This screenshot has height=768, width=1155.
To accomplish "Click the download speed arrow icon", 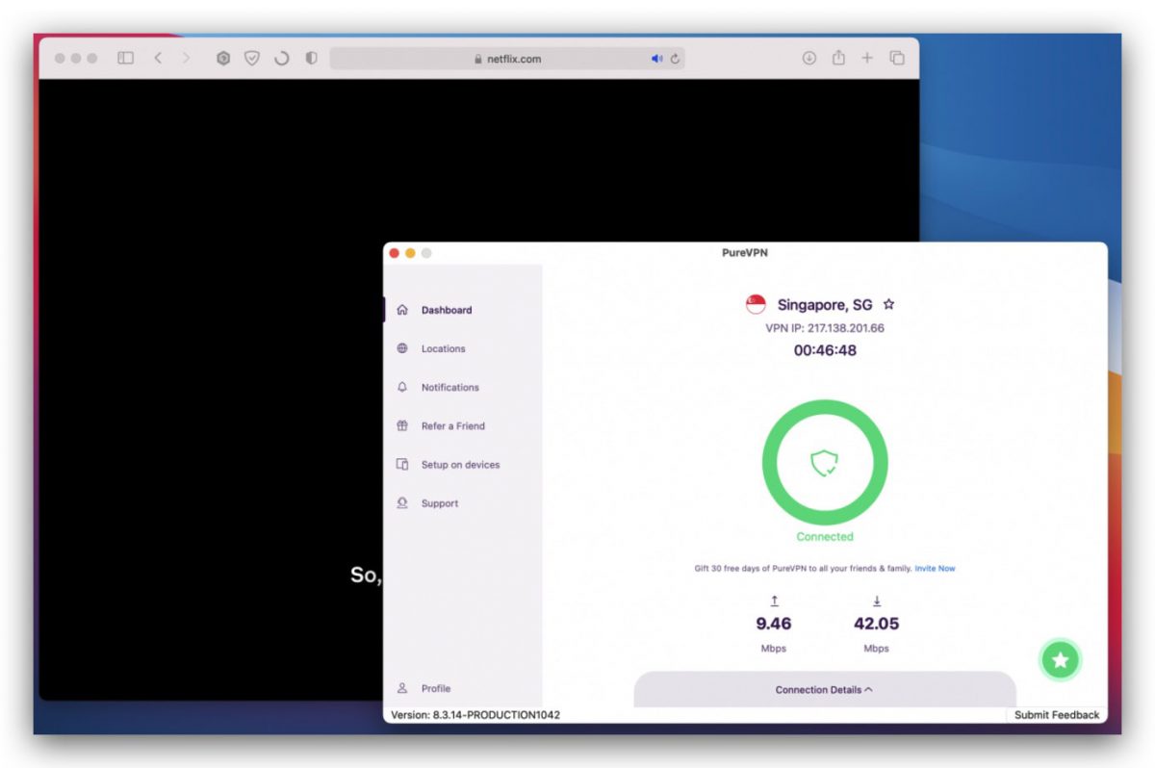I will coord(876,601).
